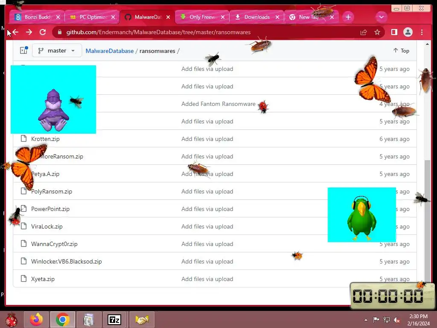Viewport: 437px width, 328px height.
Task: Expand the tab search chevron
Action: 381,17
